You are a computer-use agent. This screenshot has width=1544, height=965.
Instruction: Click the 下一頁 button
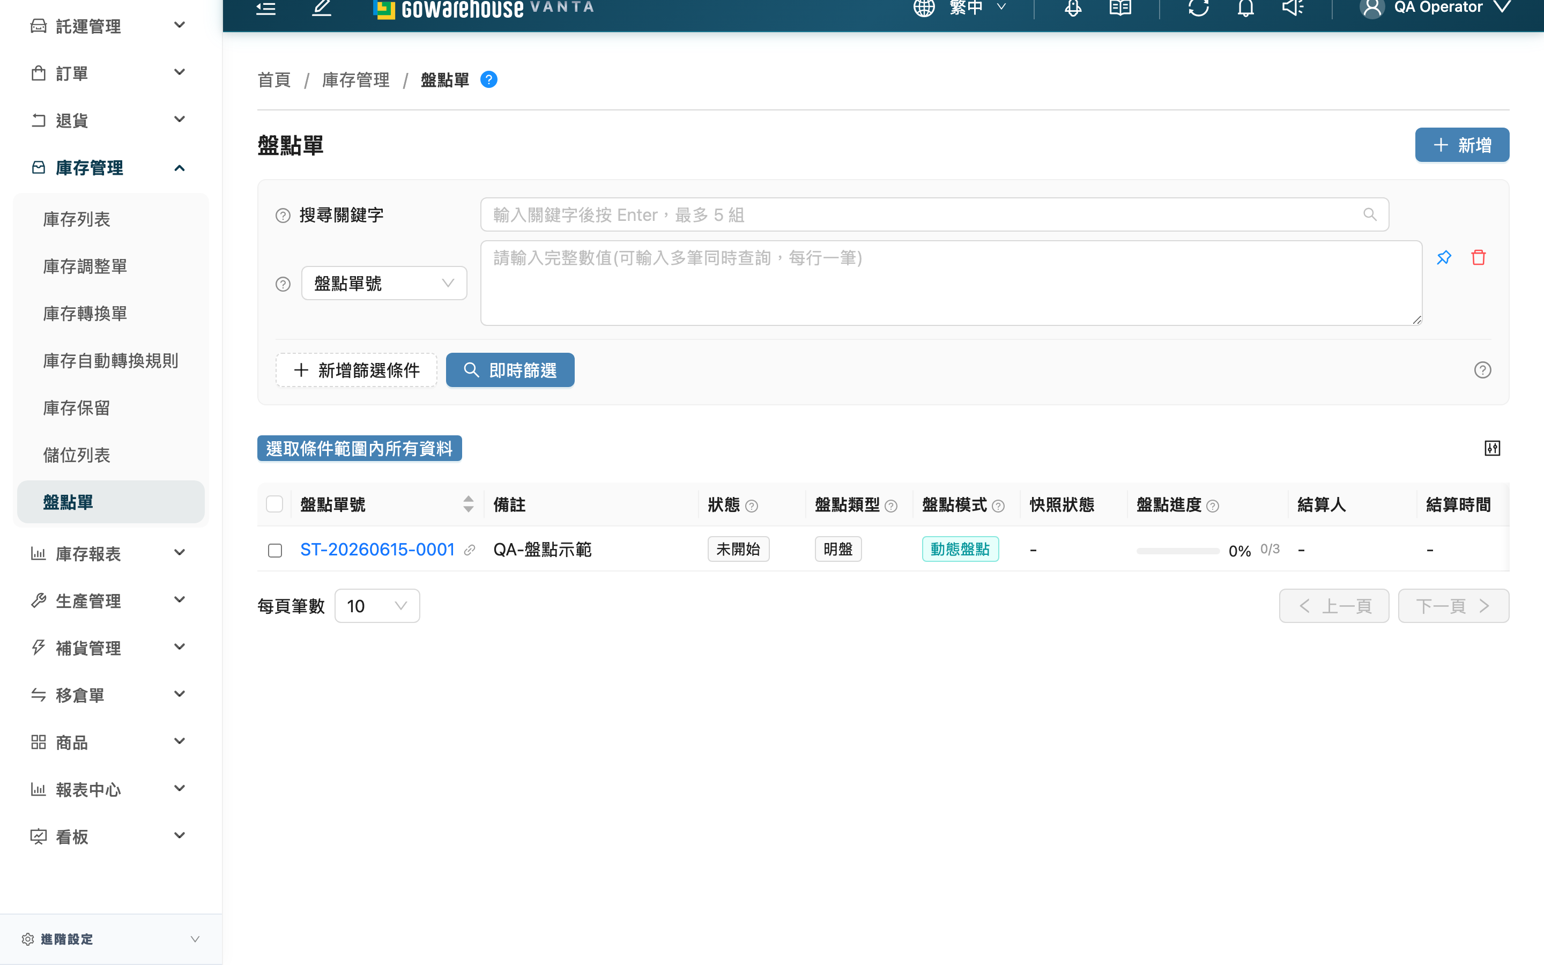[x=1453, y=606]
